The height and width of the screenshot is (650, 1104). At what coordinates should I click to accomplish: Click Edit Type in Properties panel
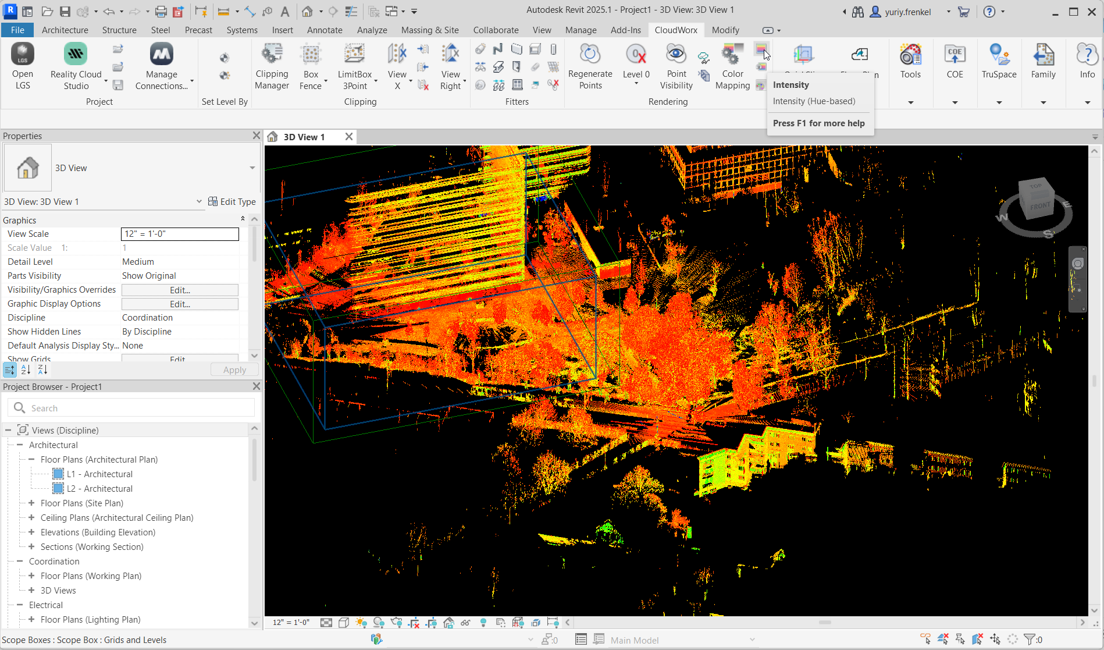232,202
